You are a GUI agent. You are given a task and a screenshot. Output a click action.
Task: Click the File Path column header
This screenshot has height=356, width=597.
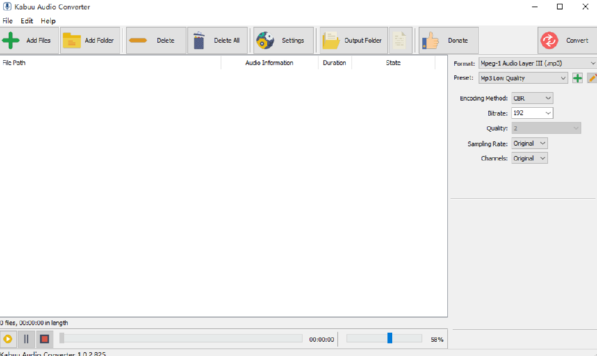(111, 63)
